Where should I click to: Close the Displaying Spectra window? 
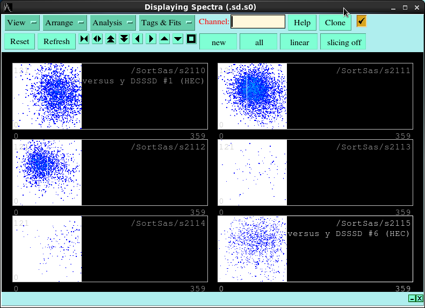(x=417, y=8)
